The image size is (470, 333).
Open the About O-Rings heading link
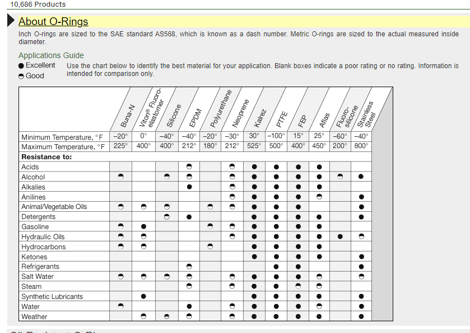pos(53,22)
